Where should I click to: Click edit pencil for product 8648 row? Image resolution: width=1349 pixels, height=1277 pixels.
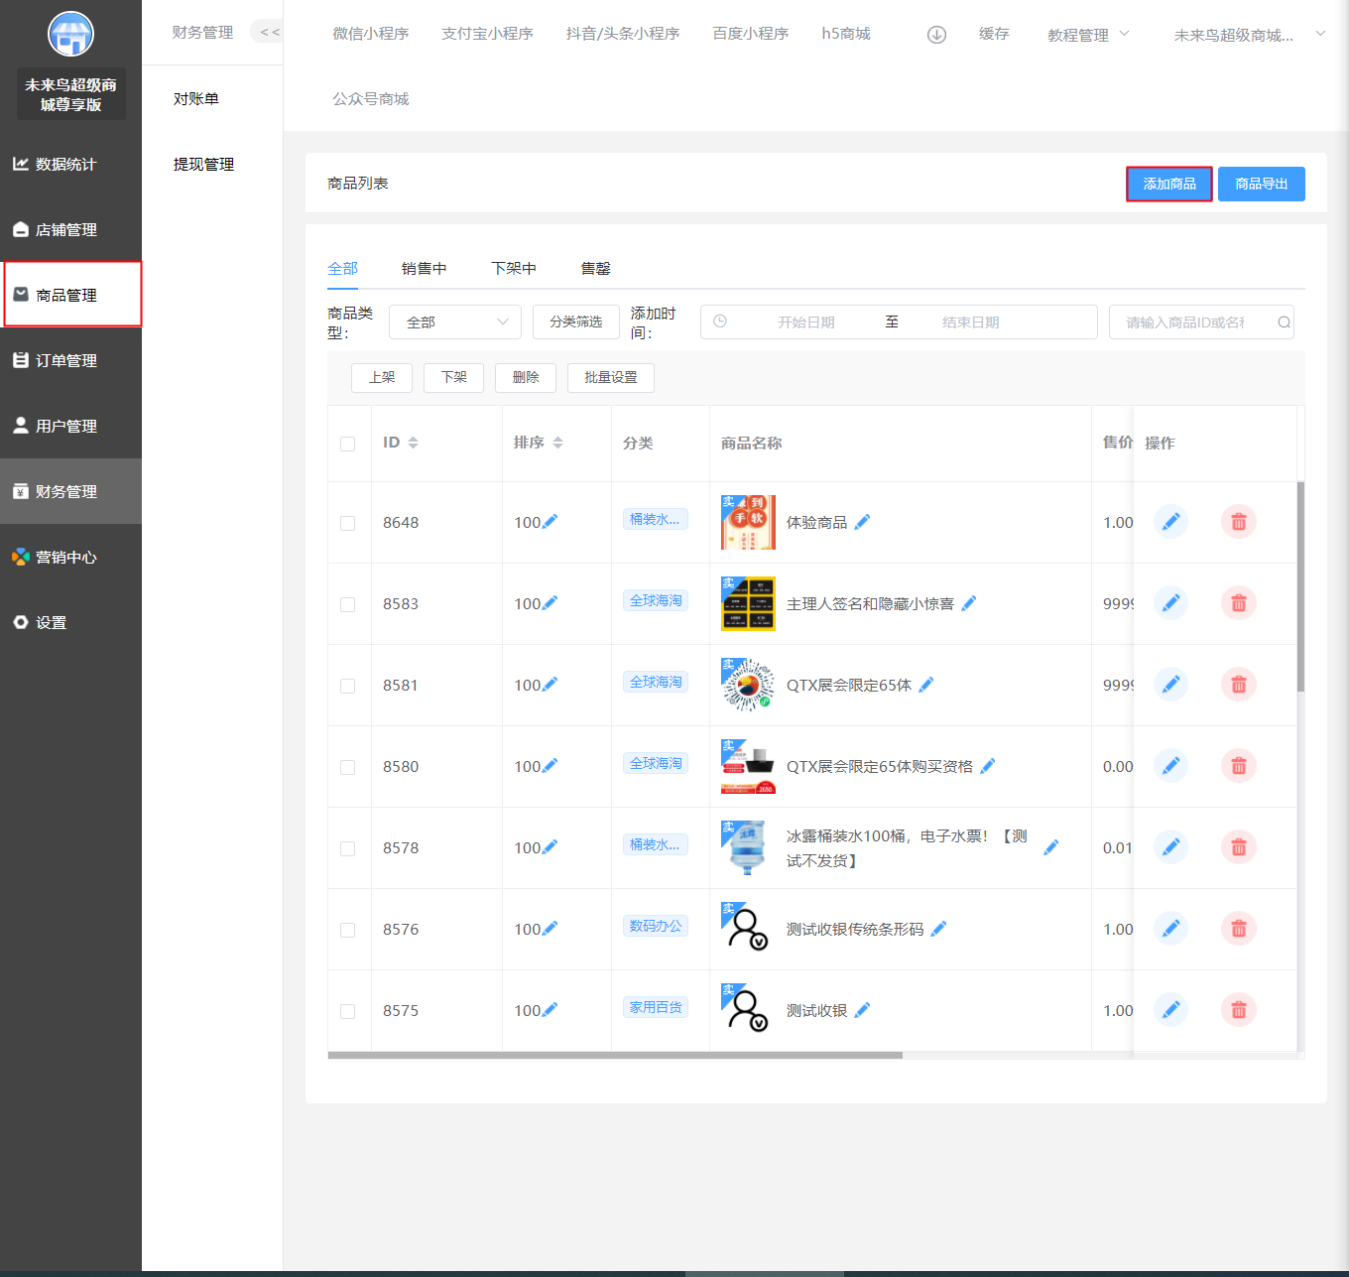pyautogui.click(x=1170, y=522)
